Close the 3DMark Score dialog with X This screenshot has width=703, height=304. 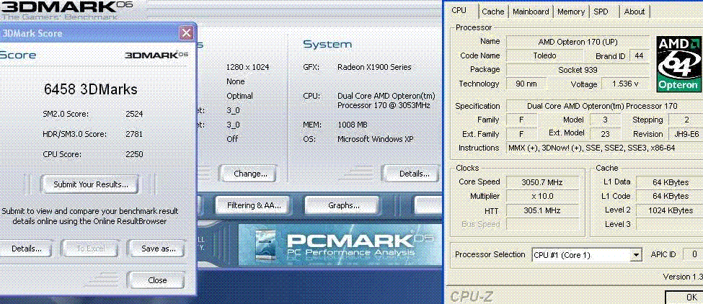(186, 32)
